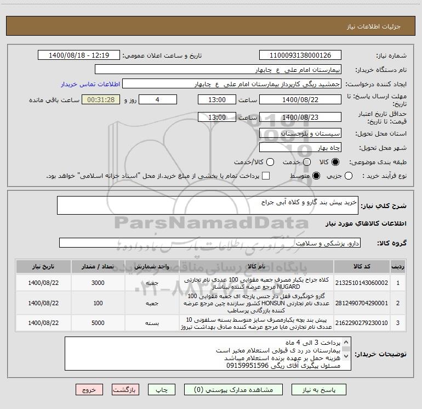
Task: Click the واحد شمارش column header
Action: tap(152, 266)
